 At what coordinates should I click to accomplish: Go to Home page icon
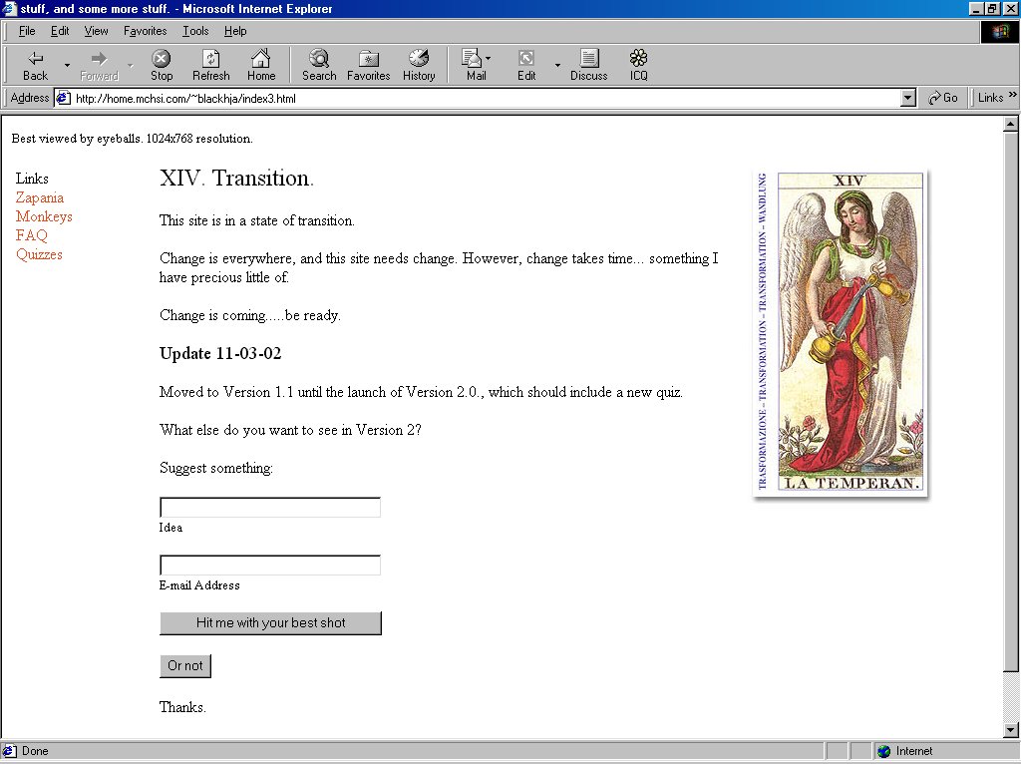(x=261, y=60)
